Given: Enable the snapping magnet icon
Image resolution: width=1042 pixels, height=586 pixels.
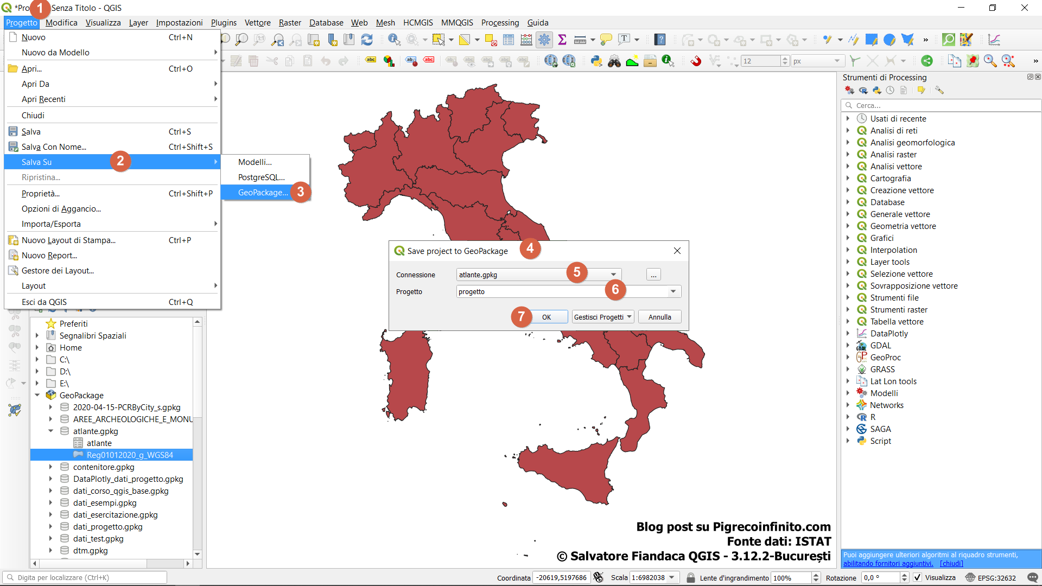Looking at the screenshot, I should [x=696, y=61].
